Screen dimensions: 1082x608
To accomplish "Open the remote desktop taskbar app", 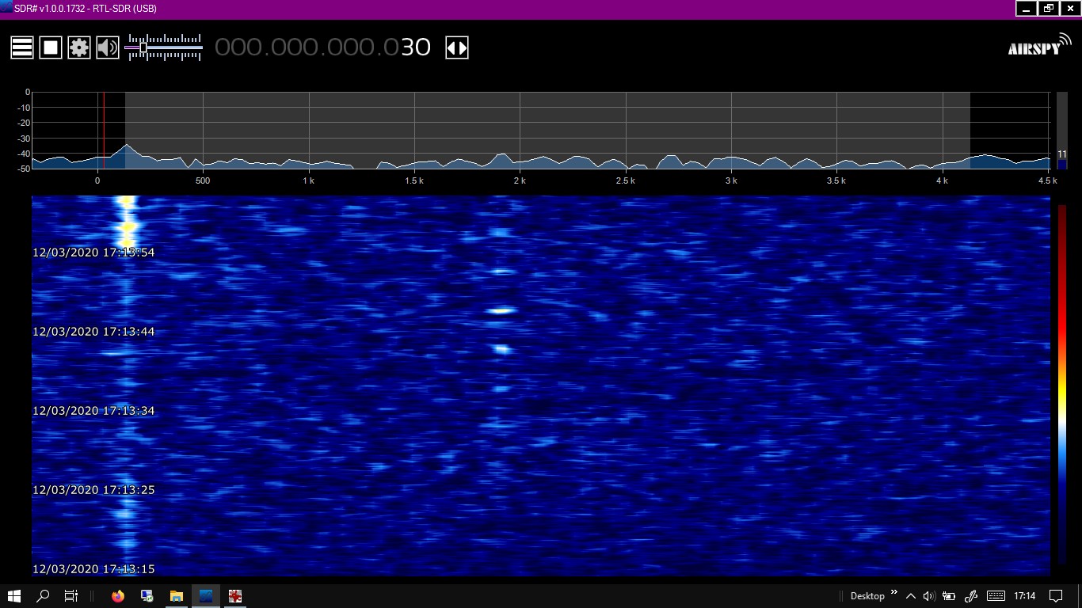I will (147, 596).
